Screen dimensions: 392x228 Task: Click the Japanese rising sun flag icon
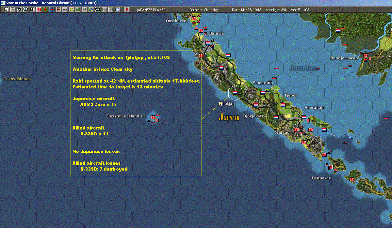point(39,9)
